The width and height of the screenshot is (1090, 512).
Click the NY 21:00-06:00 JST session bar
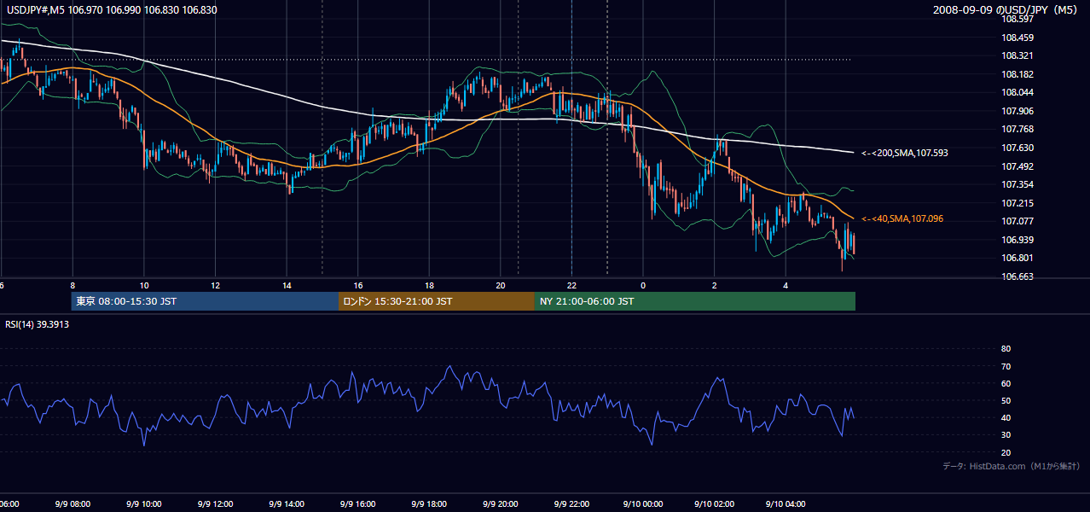[x=695, y=301]
